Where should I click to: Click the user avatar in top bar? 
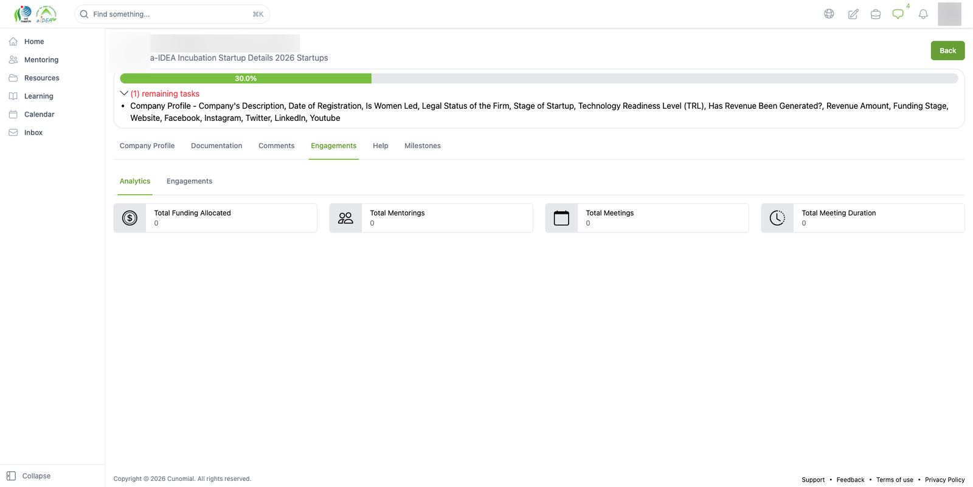[949, 14]
